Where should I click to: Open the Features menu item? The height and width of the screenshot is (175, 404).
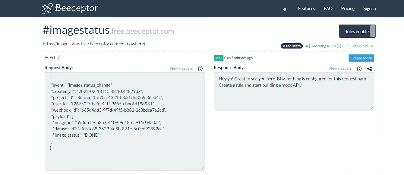click(307, 9)
